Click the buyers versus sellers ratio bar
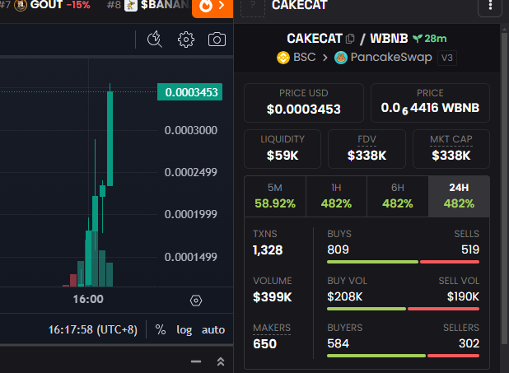The height and width of the screenshot is (373, 509). click(404, 356)
